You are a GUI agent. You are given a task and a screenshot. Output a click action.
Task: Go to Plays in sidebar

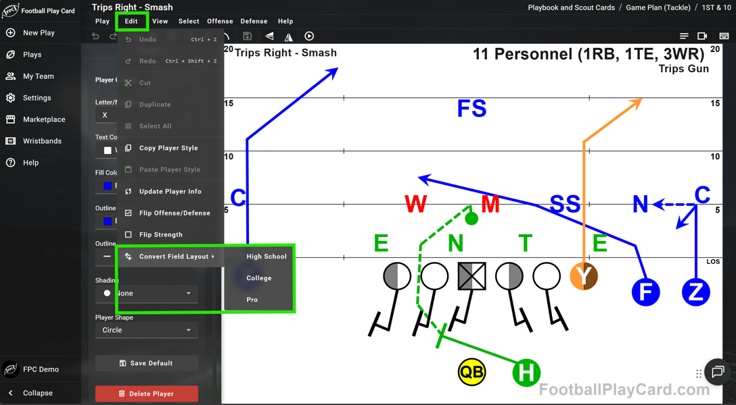pyautogui.click(x=39, y=54)
